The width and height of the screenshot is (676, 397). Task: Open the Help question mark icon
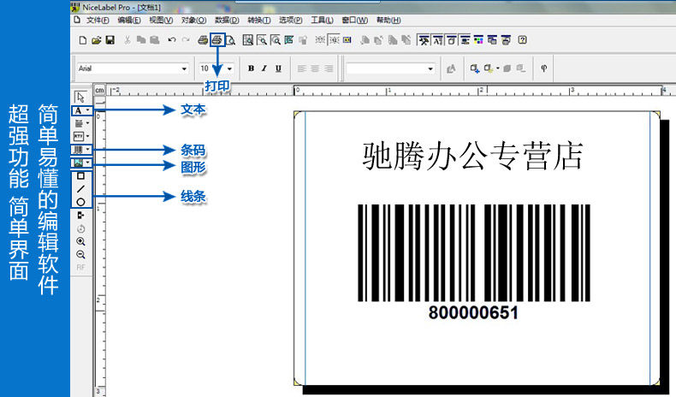pyautogui.click(x=522, y=40)
